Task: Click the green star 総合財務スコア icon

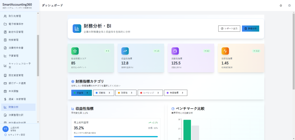Action: pos(75,51)
